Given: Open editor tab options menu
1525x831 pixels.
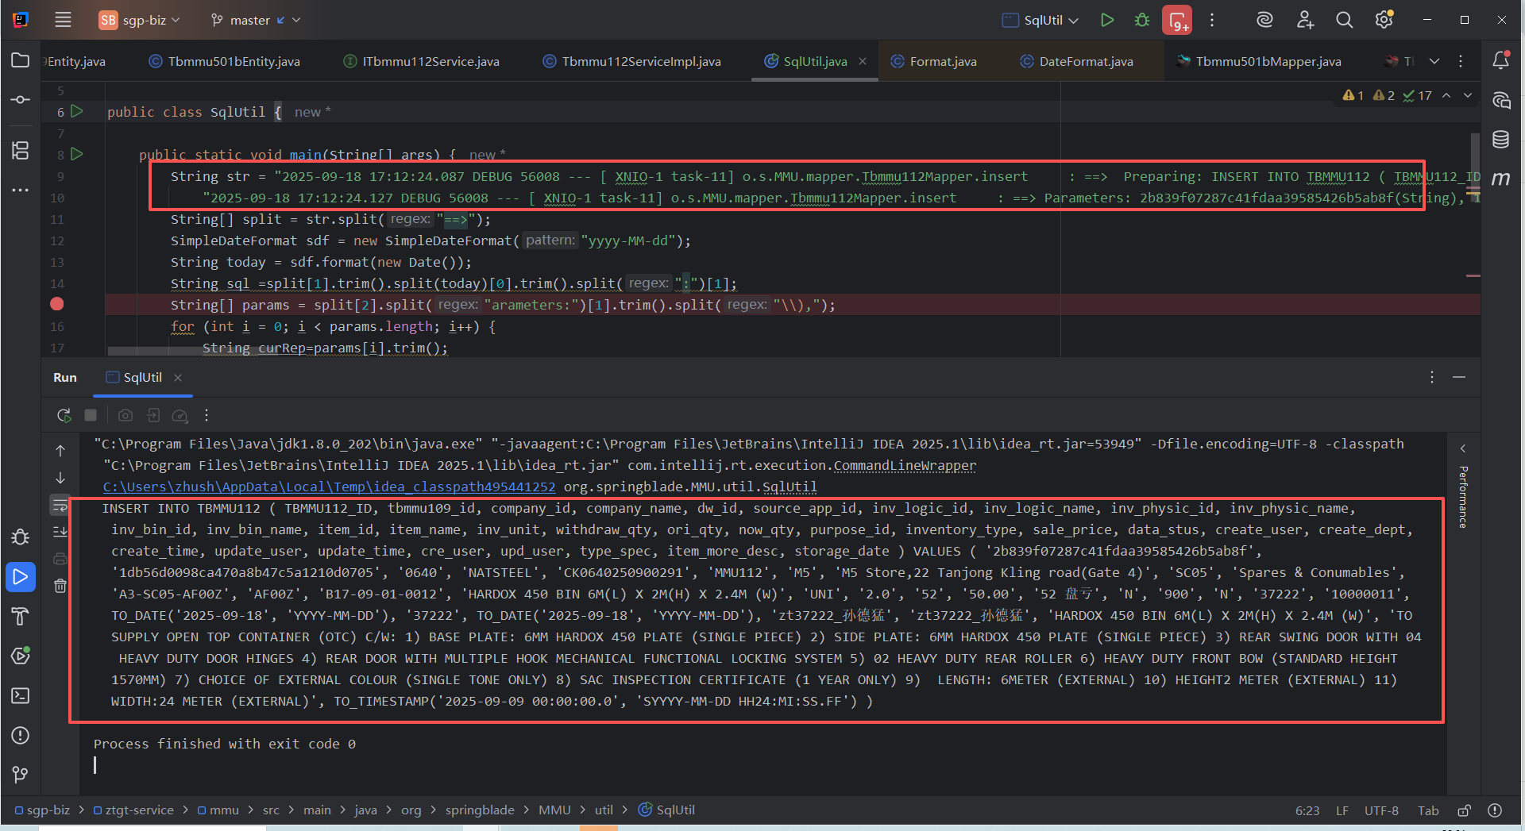Looking at the screenshot, I should pyautogui.click(x=1461, y=61).
